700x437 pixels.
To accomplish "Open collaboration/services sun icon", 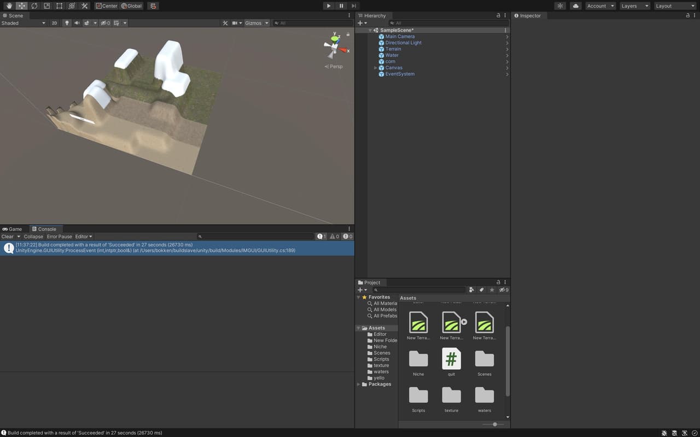I will tap(560, 6).
